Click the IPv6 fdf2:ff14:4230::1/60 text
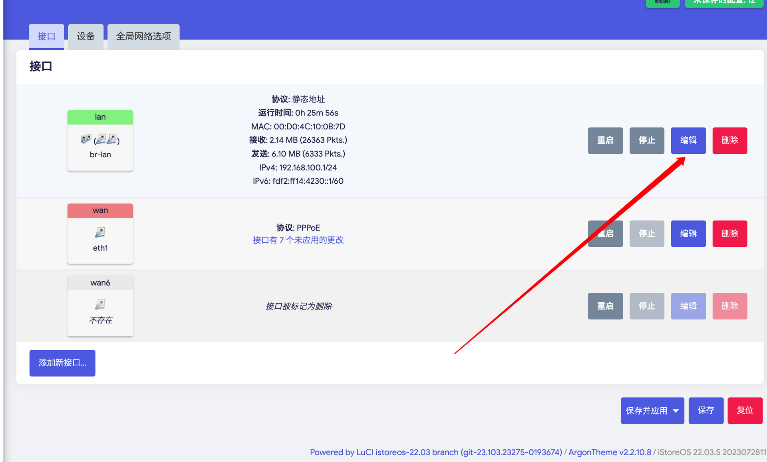 [298, 181]
